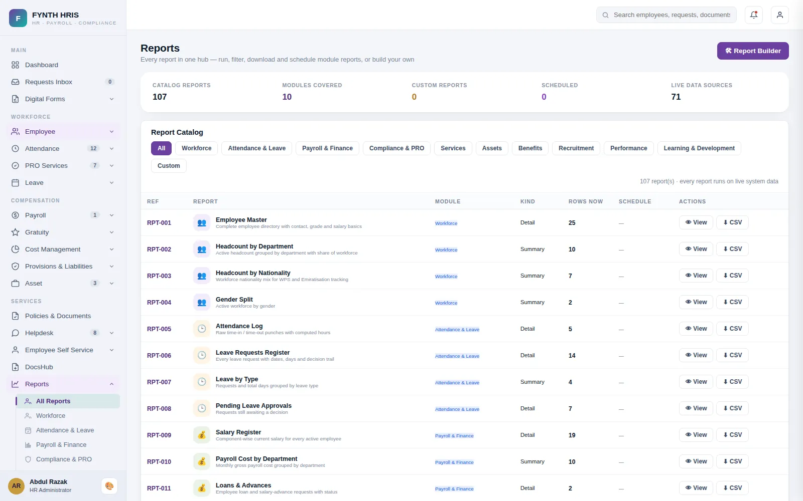
Task: Click the Employee Master row people icon
Action: (x=202, y=223)
